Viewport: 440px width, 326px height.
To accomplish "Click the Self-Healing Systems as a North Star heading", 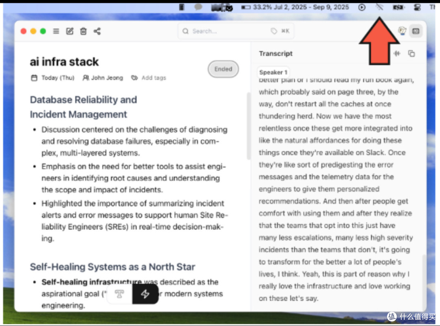I will [112, 267].
